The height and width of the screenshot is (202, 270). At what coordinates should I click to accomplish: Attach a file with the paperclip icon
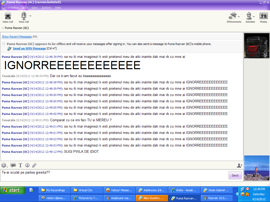point(34,165)
